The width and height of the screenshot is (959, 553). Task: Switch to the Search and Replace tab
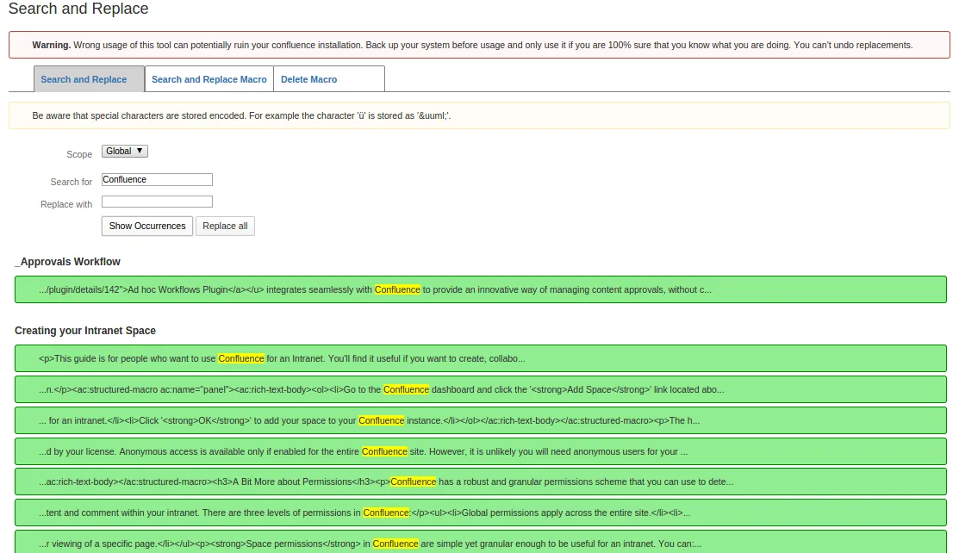click(x=90, y=79)
